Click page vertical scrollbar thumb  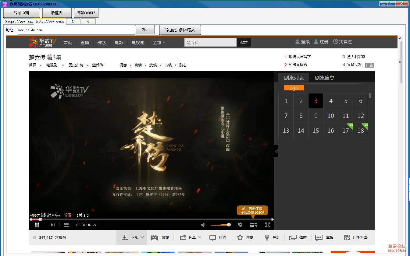tap(400, 61)
